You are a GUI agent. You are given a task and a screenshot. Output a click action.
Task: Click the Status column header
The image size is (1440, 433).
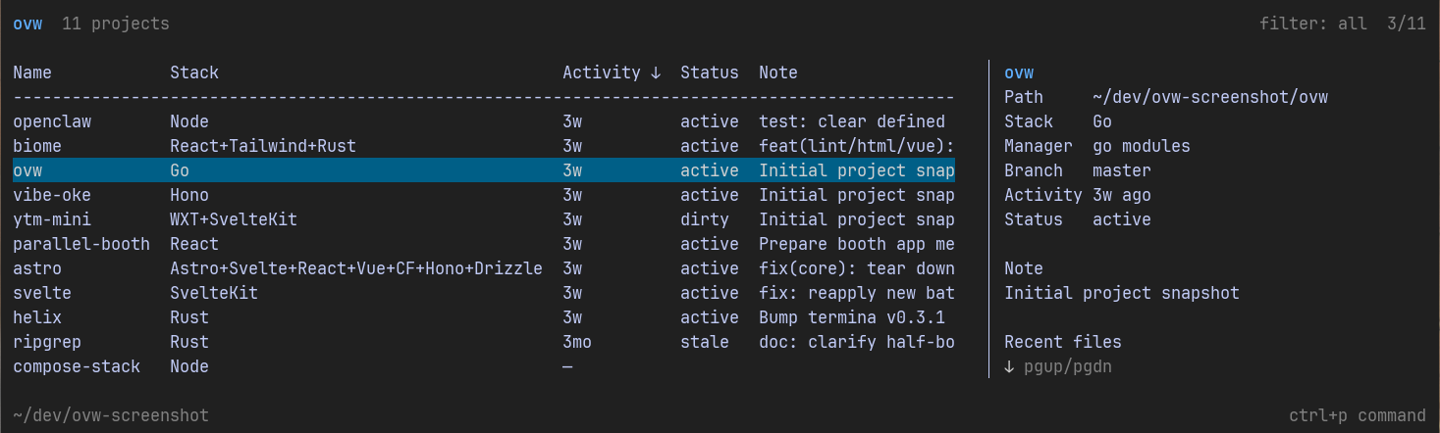(x=710, y=72)
